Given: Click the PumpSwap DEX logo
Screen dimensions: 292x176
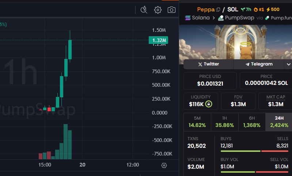Looking at the screenshot, I should click(x=221, y=18).
